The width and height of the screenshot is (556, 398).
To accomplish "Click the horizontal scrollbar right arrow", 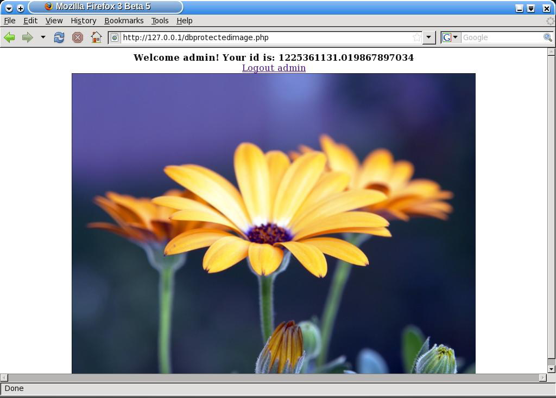I will click(542, 377).
